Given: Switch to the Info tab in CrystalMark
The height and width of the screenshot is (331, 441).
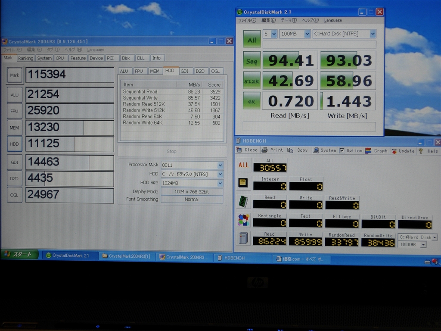Looking at the screenshot, I should click(x=157, y=58).
